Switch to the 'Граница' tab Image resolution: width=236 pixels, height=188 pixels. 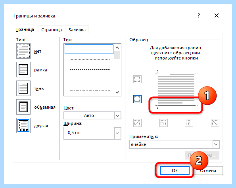[25, 29]
